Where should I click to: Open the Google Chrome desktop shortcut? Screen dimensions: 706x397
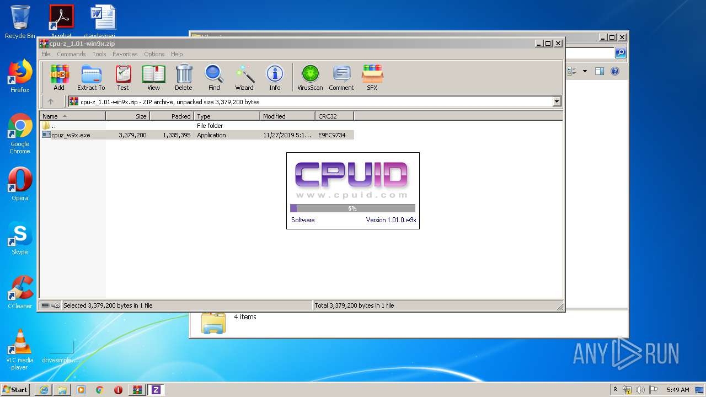point(20,133)
